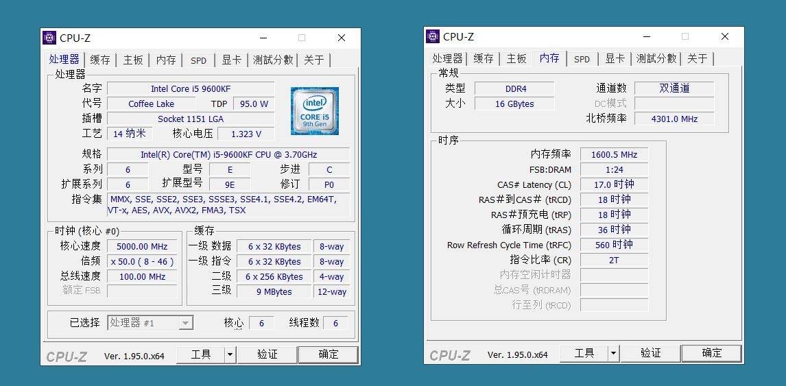Click 工具 button in left CPU-Z window
Viewport: 786px width, 386px height.
click(x=200, y=354)
